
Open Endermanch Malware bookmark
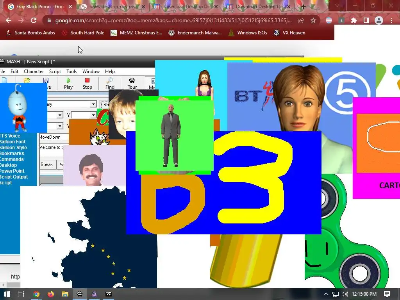pos(195,33)
